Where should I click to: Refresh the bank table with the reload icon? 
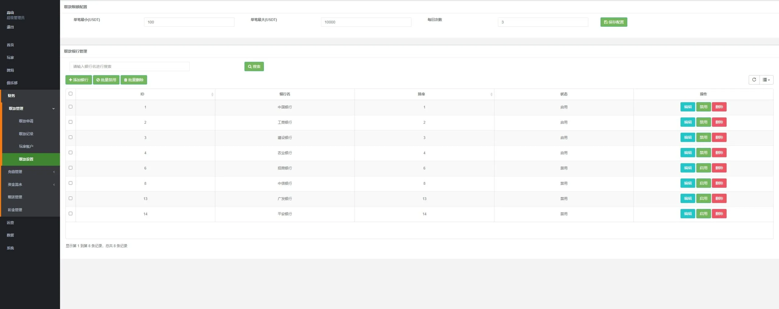point(754,80)
